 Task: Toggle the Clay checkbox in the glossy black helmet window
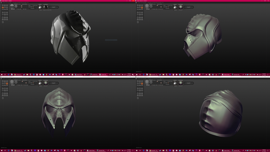click(17, 9)
